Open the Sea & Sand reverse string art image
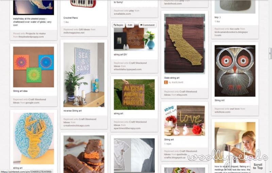 coord(84,75)
